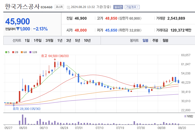This screenshot has width=195, height=132.
Task: Click the blue down-triangle price change icon
Action: 18,29
